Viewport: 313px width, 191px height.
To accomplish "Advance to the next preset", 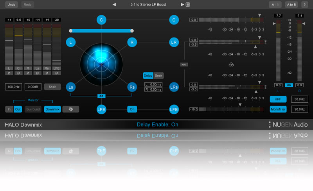I will click(182, 5).
